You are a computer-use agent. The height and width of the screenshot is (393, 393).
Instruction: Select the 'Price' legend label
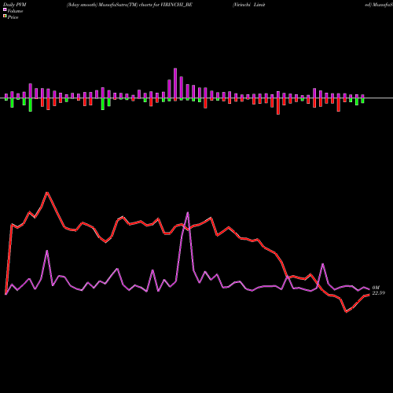point(13,17)
